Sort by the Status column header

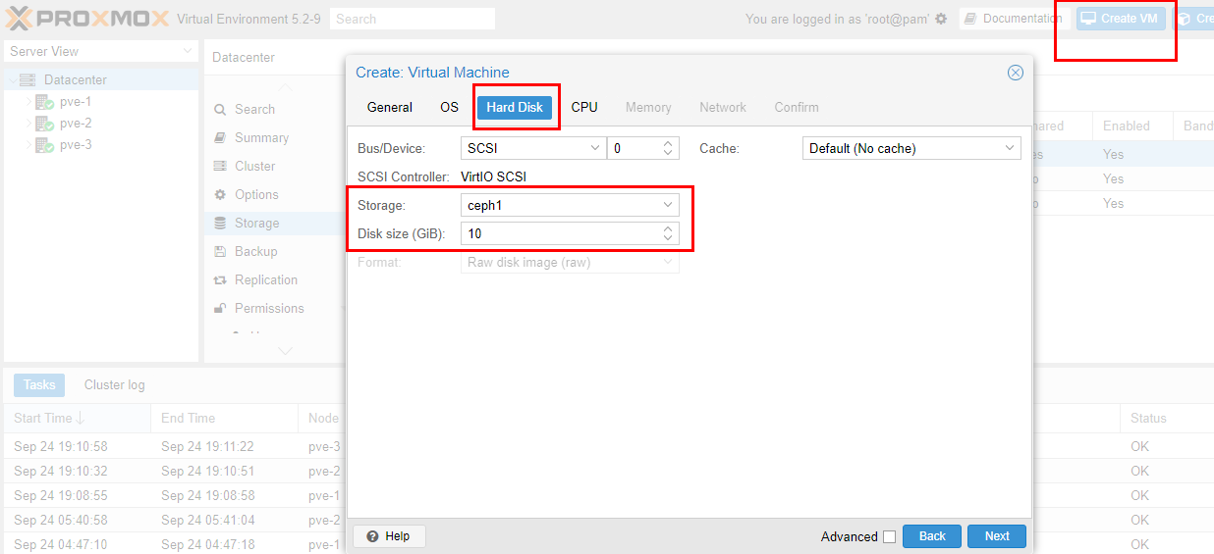[1166, 419]
